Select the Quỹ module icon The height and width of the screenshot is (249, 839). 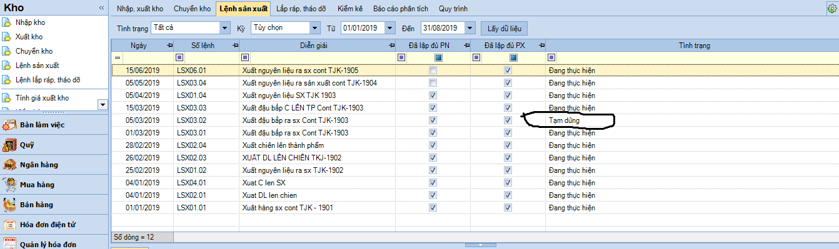(9, 145)
